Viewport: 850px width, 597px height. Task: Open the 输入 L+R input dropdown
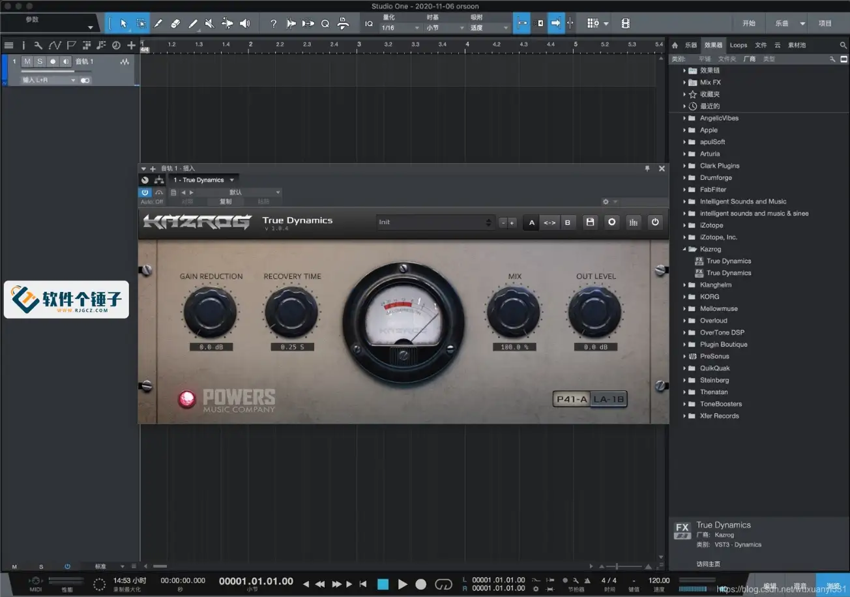tap(49, 80)
